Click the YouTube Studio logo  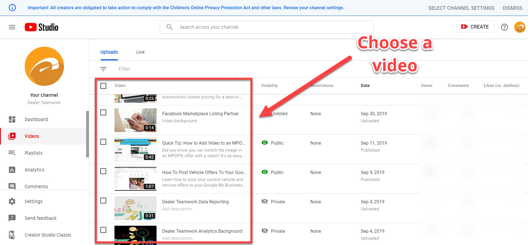[x=42, y=27]
